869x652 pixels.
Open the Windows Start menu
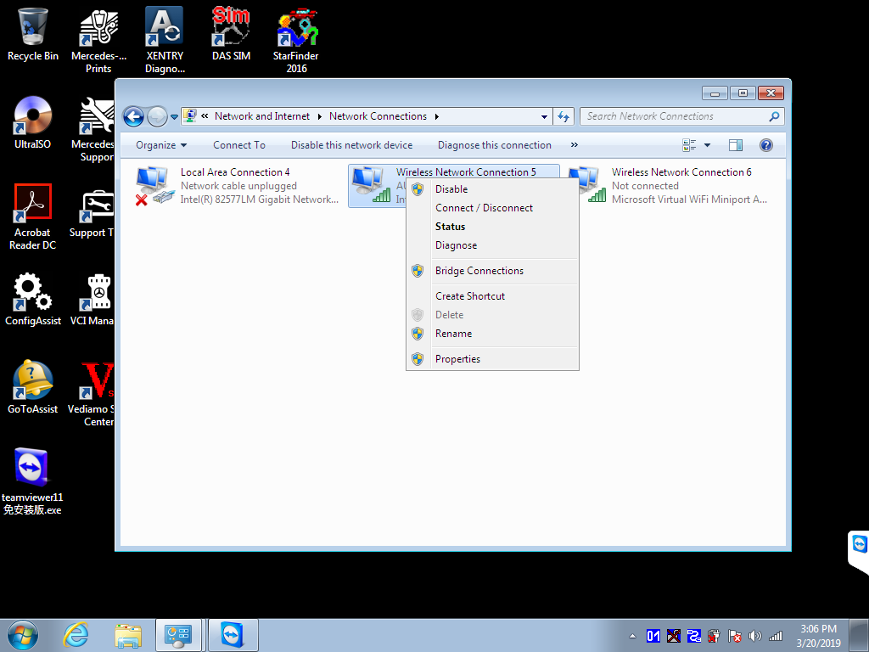coord(23,635)
